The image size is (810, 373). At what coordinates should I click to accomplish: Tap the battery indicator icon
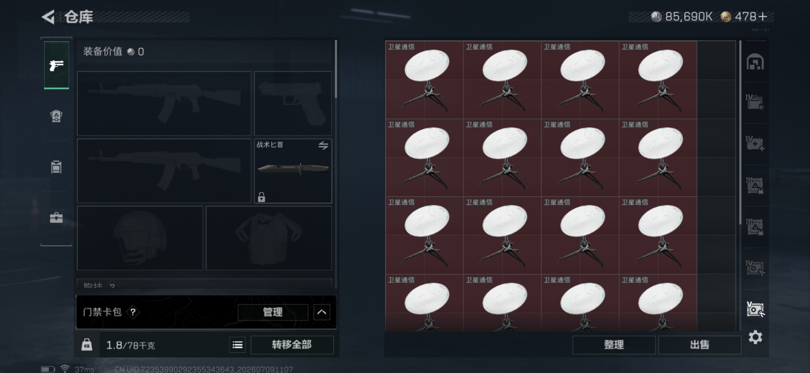tap(48, 369)
